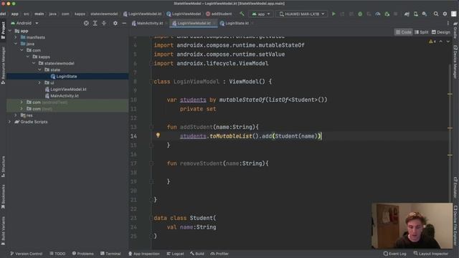This screenshot has height=258, width=459.
Task: Click stateviewmodel in breadcrumb path
Action: 104,14
